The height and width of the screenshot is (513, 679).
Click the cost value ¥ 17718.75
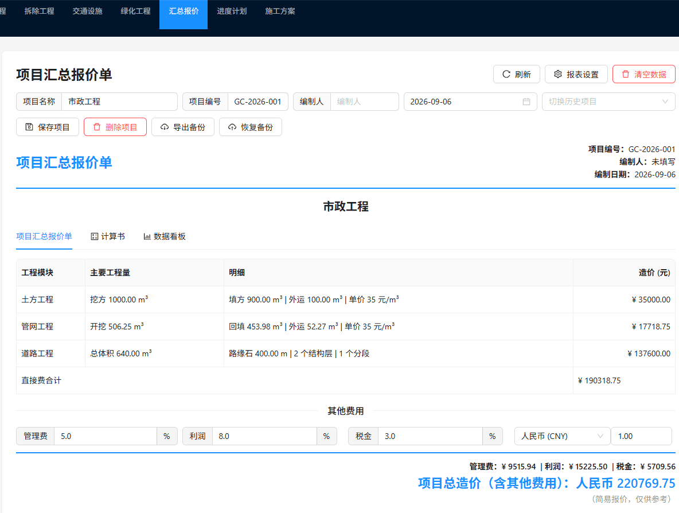(x=651, y=327)
